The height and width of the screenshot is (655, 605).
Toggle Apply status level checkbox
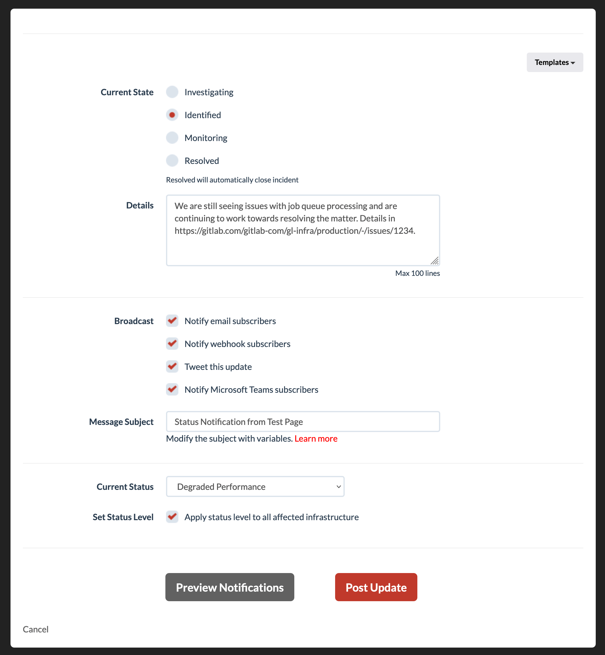tap(173, 516)
